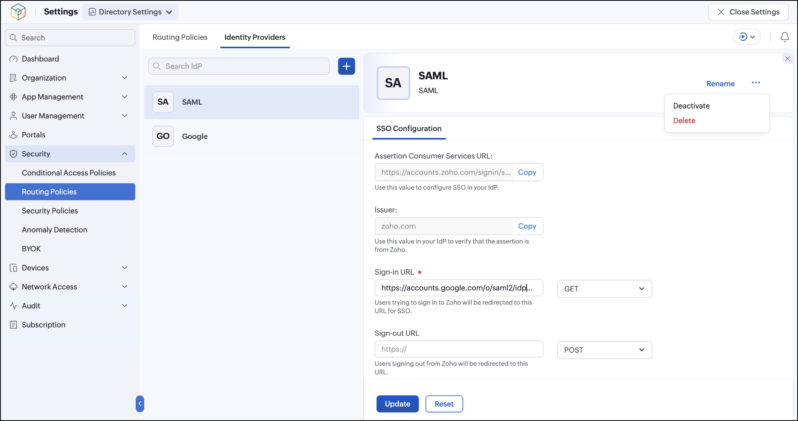Open the quick actions play dropdown

tap(747, 37)
